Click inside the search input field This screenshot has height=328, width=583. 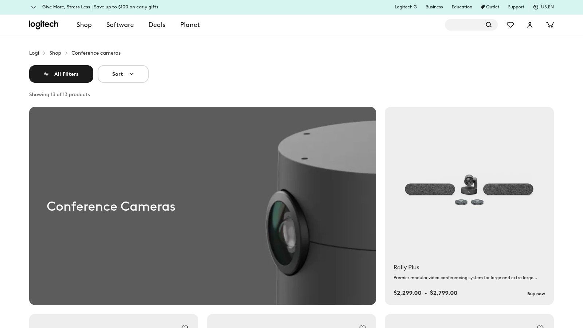(466, 25)
